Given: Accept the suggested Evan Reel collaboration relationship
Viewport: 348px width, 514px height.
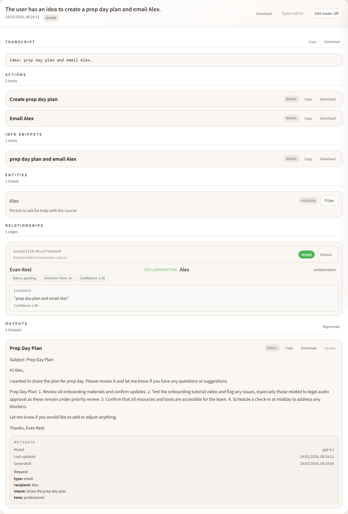Looking at the screenshot, I should click(306, 254).
